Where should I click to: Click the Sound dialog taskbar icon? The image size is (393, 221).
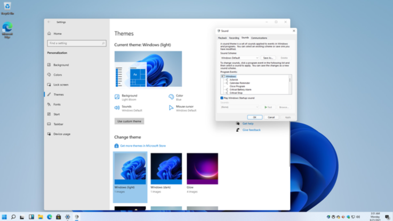click(x=77, y=217)
